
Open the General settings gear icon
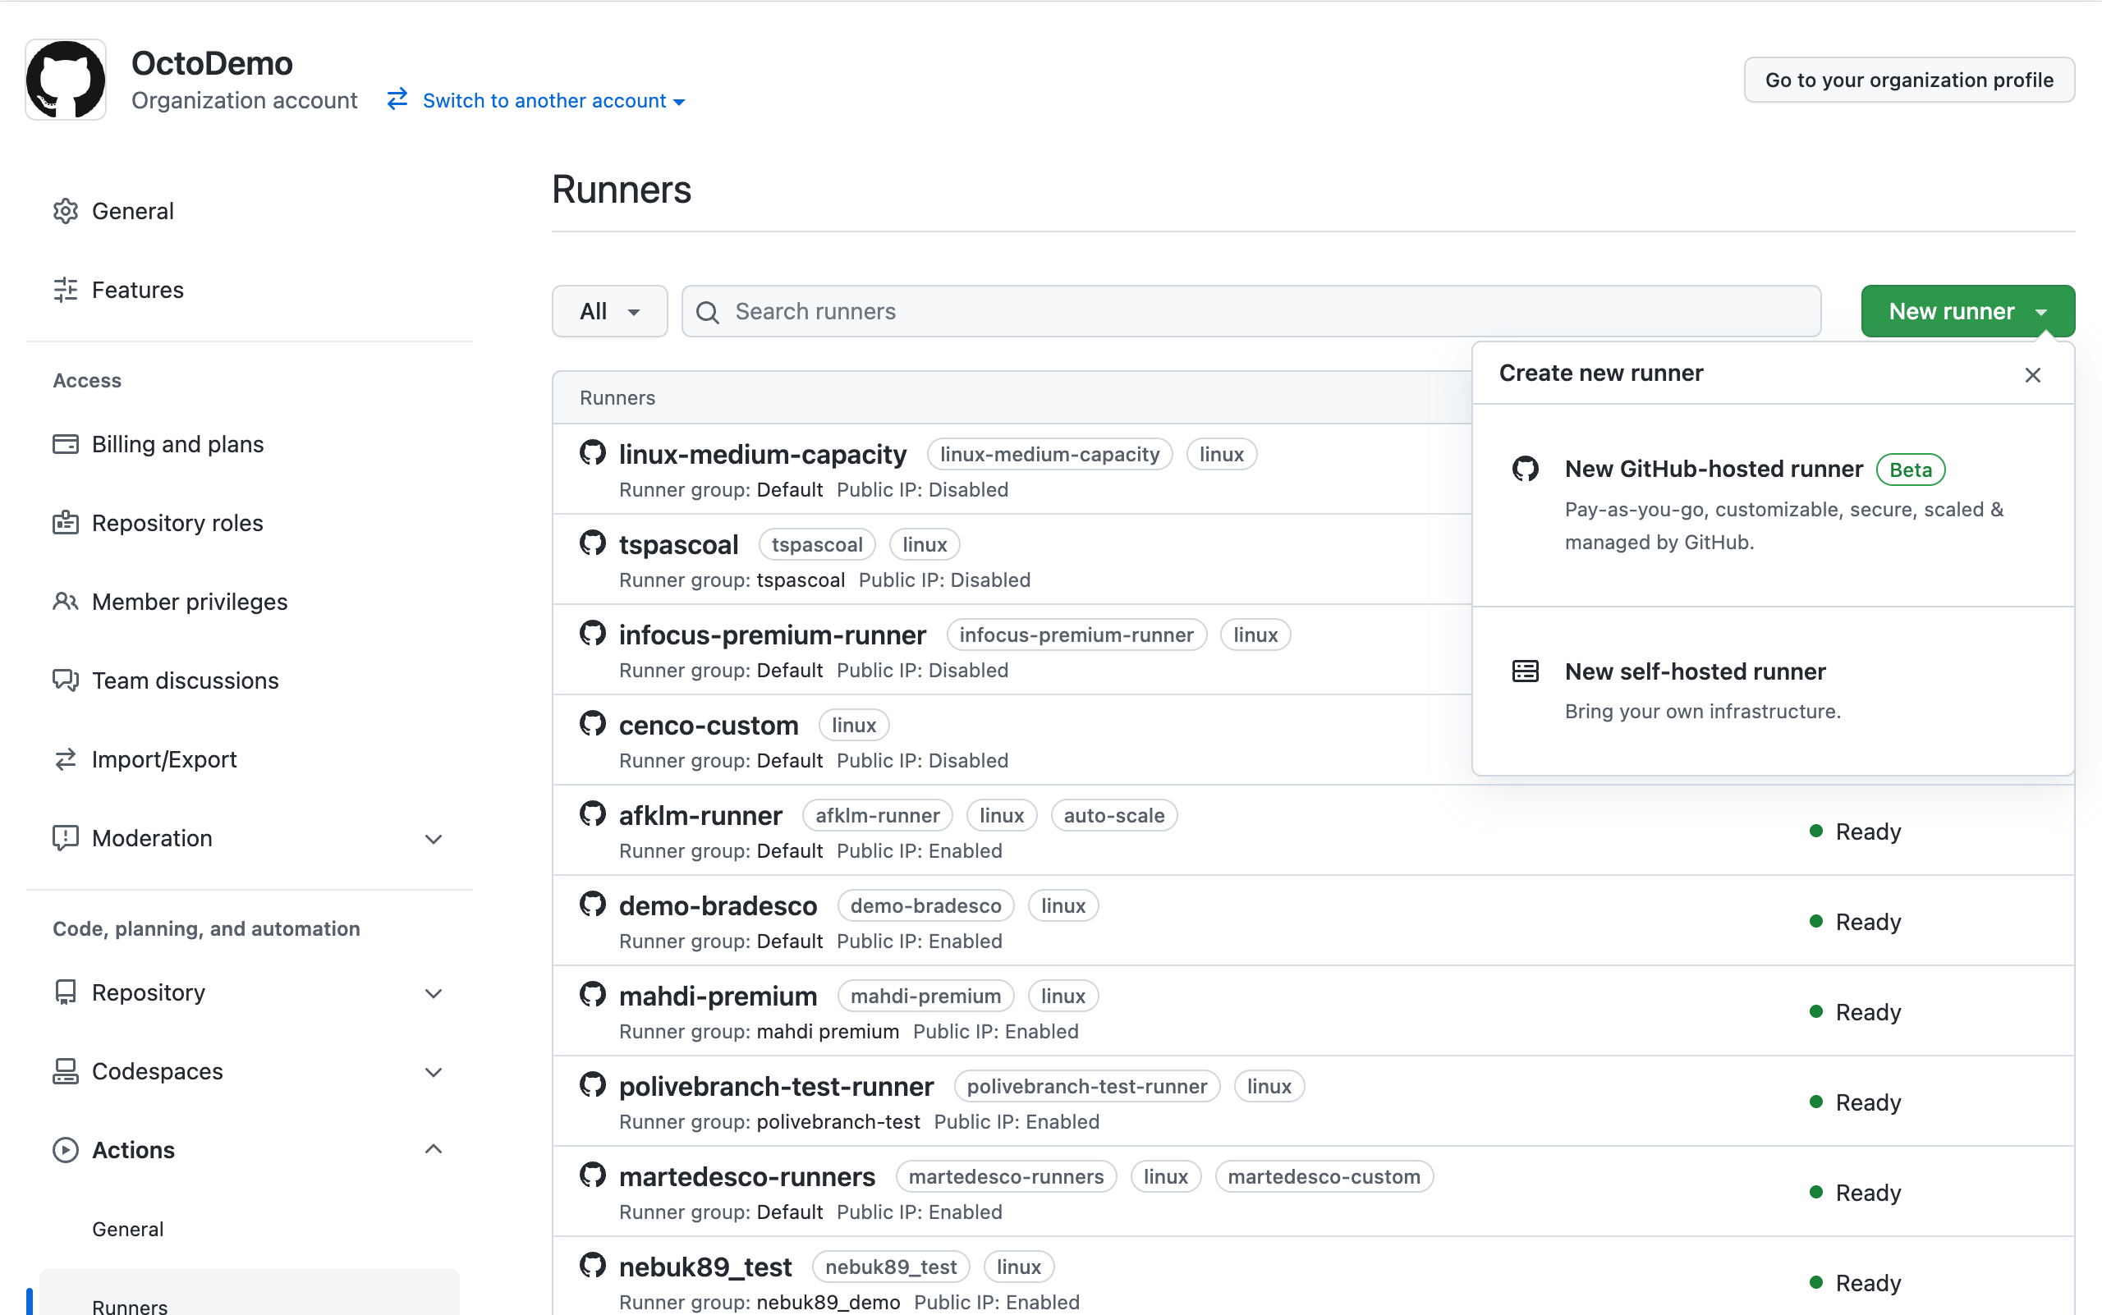point(65,210)
